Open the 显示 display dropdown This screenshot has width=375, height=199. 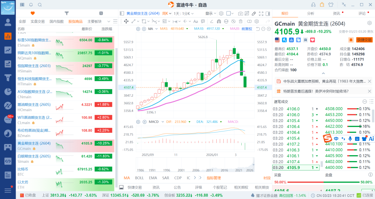pos(211,14)
